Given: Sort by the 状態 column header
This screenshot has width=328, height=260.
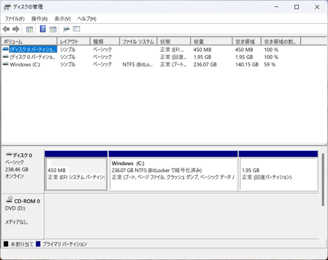Looking at the screenshot, I should tap(174, 41).
